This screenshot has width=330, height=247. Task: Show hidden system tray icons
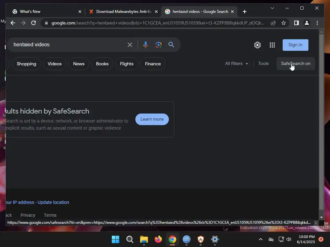[260, 239]
